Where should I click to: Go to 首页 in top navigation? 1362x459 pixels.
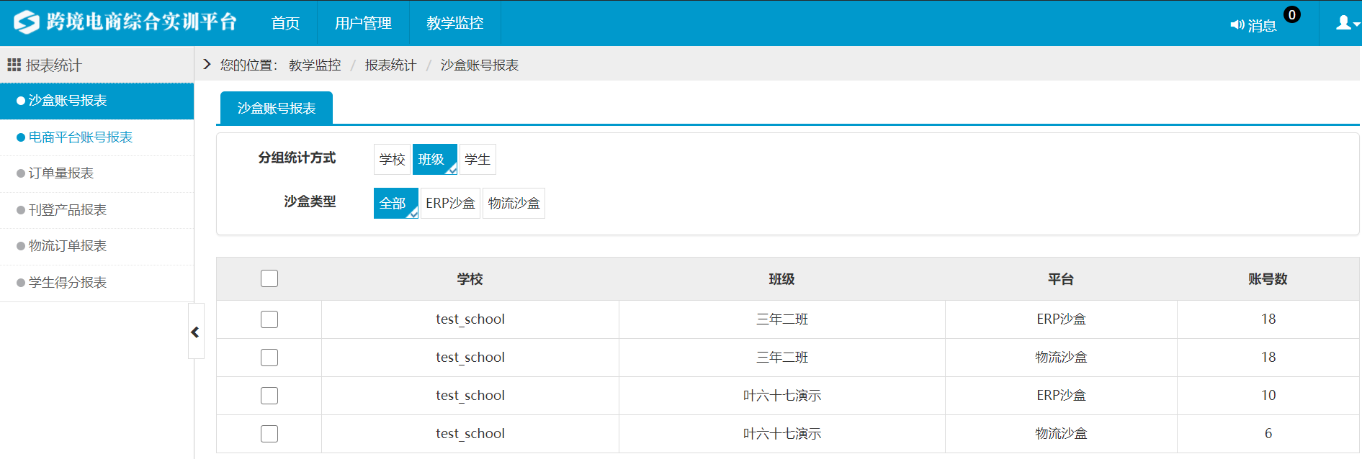point(285,23)
